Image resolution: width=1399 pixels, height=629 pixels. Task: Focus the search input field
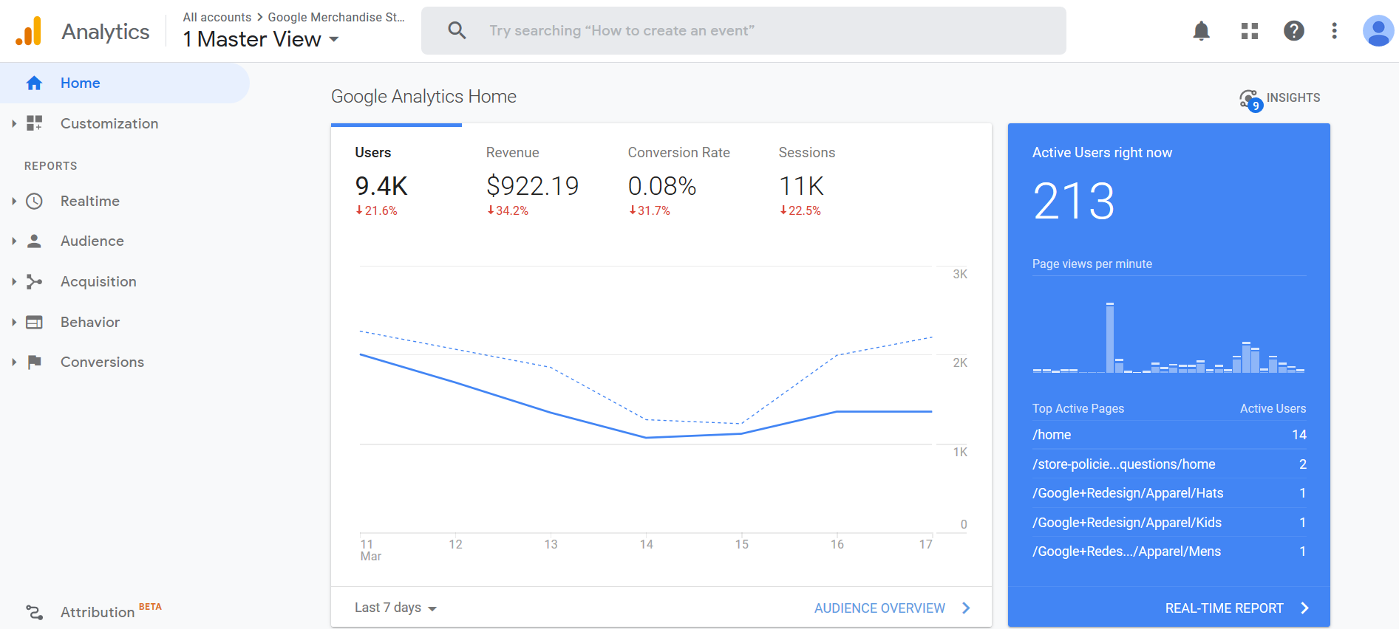pos(743,30)
